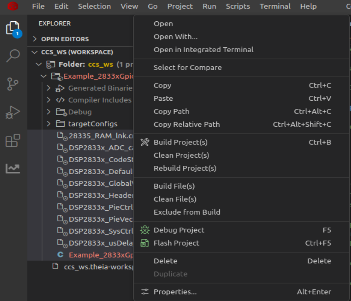Click the green Debug Project bug icon
Image resolution: width=351 pixels, height=301 pixels.
(x=145, y=230)
